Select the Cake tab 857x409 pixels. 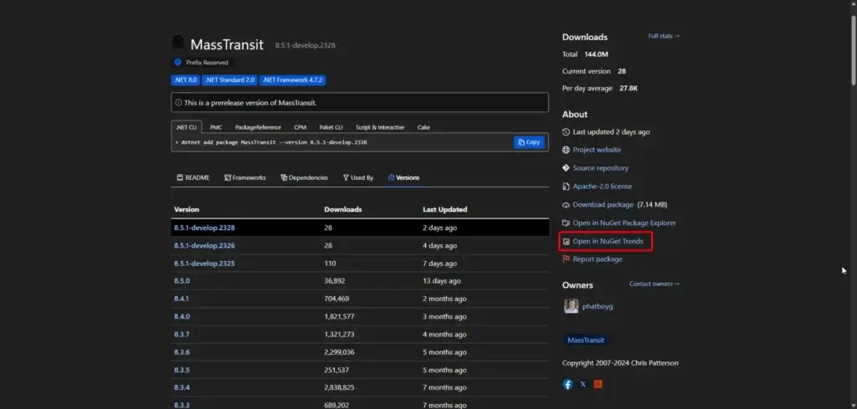pyautogui.click(x=423, y=127)
